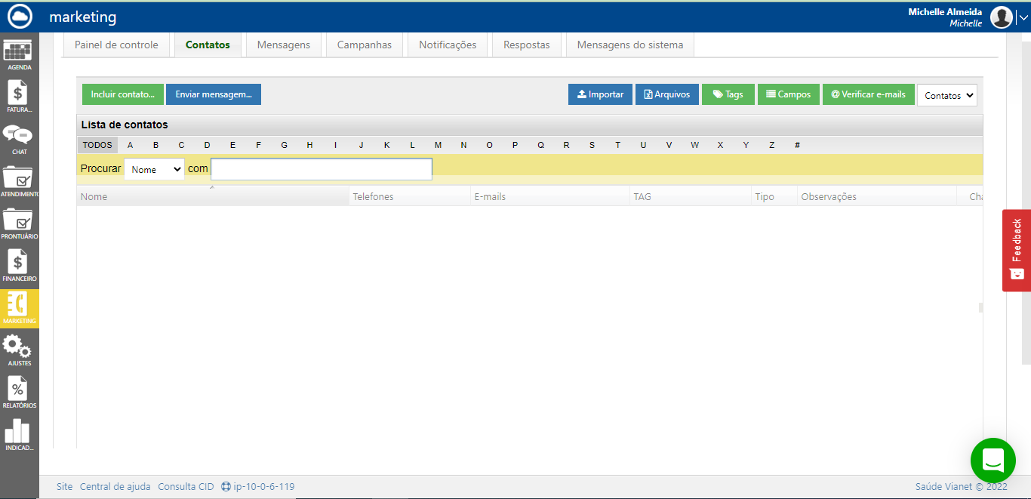Image resolution: width=1031 pixels, height=499 pixels.
Task: Open the Nome search field dropdown
Action: point(155,169)
